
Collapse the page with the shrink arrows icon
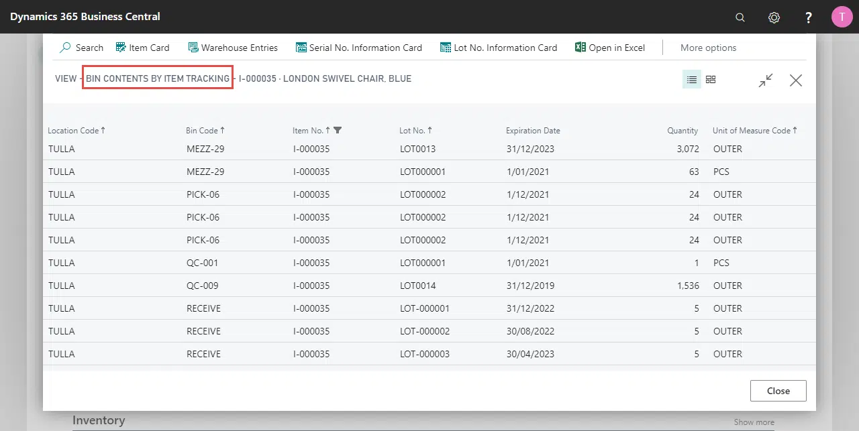pyautogui.click(x=766, y=80)
